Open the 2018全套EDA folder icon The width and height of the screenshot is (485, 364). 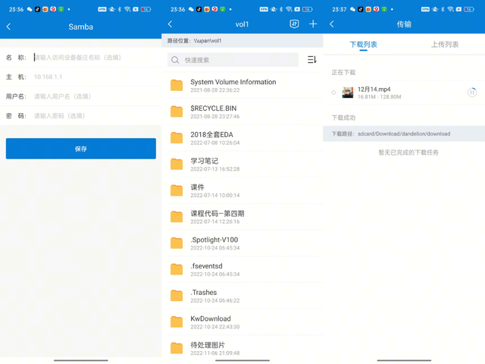177,138
